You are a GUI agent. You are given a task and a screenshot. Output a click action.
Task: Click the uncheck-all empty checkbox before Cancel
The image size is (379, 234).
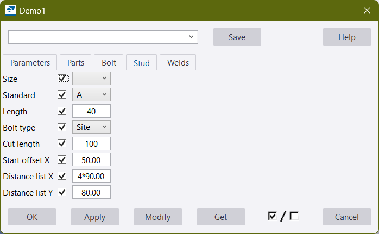pyautogui.click(x=294, y=216)
